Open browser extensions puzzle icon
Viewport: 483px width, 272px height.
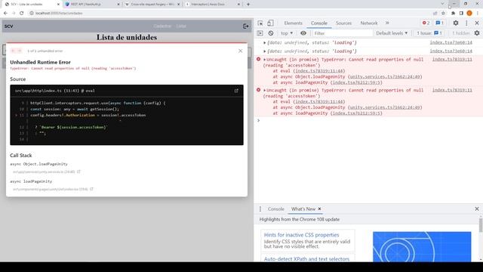[x=453, y=14]
